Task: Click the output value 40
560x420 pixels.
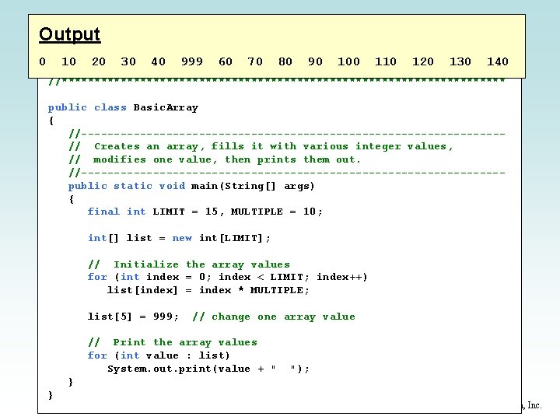Action: (158, 61)
